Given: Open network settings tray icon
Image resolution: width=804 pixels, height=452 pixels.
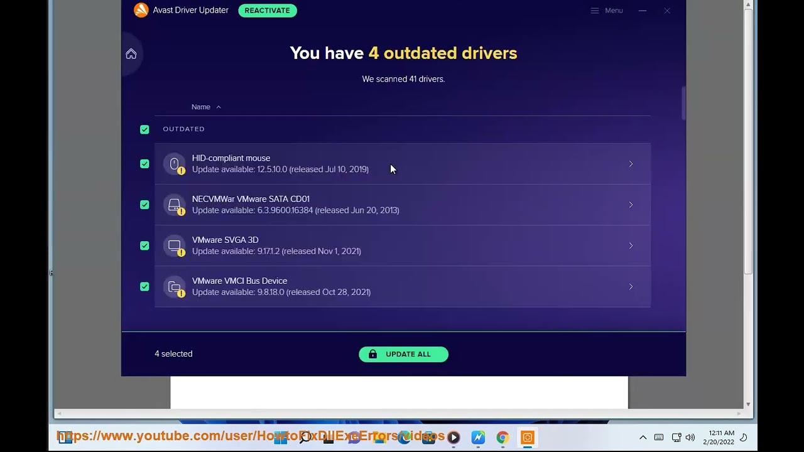Looking at the screenshot, I should tap(676, 438).
